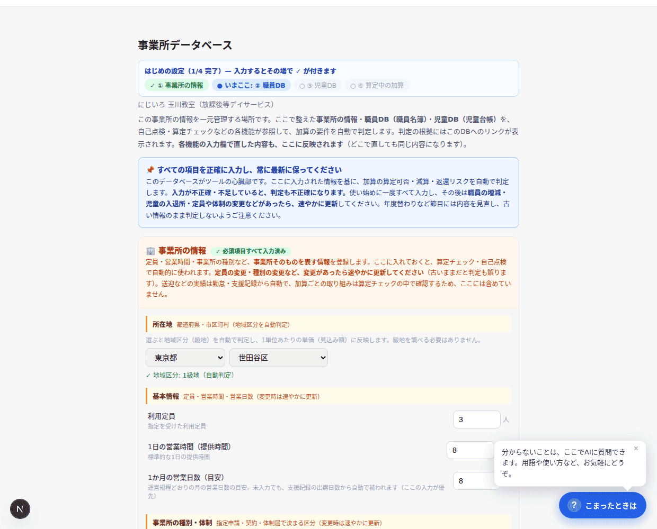This screenshot has width=657, height=529.
Task: Click the 1か月の営業日数 input field
Action: (x=477, y=481)
